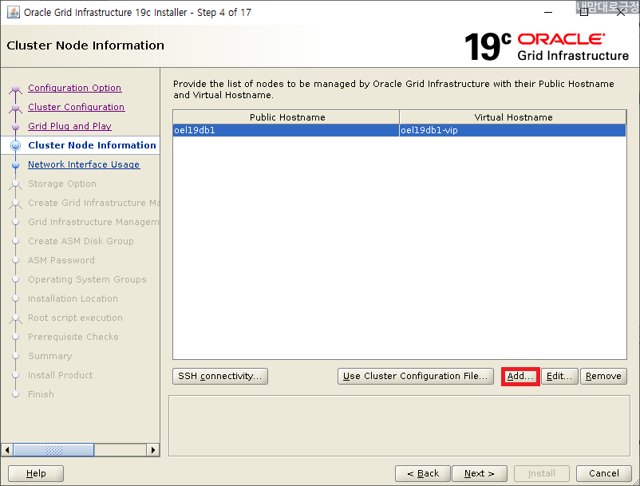Click the Operating System Groups step
Screen dimensions: 640x486
click(87, 279)
